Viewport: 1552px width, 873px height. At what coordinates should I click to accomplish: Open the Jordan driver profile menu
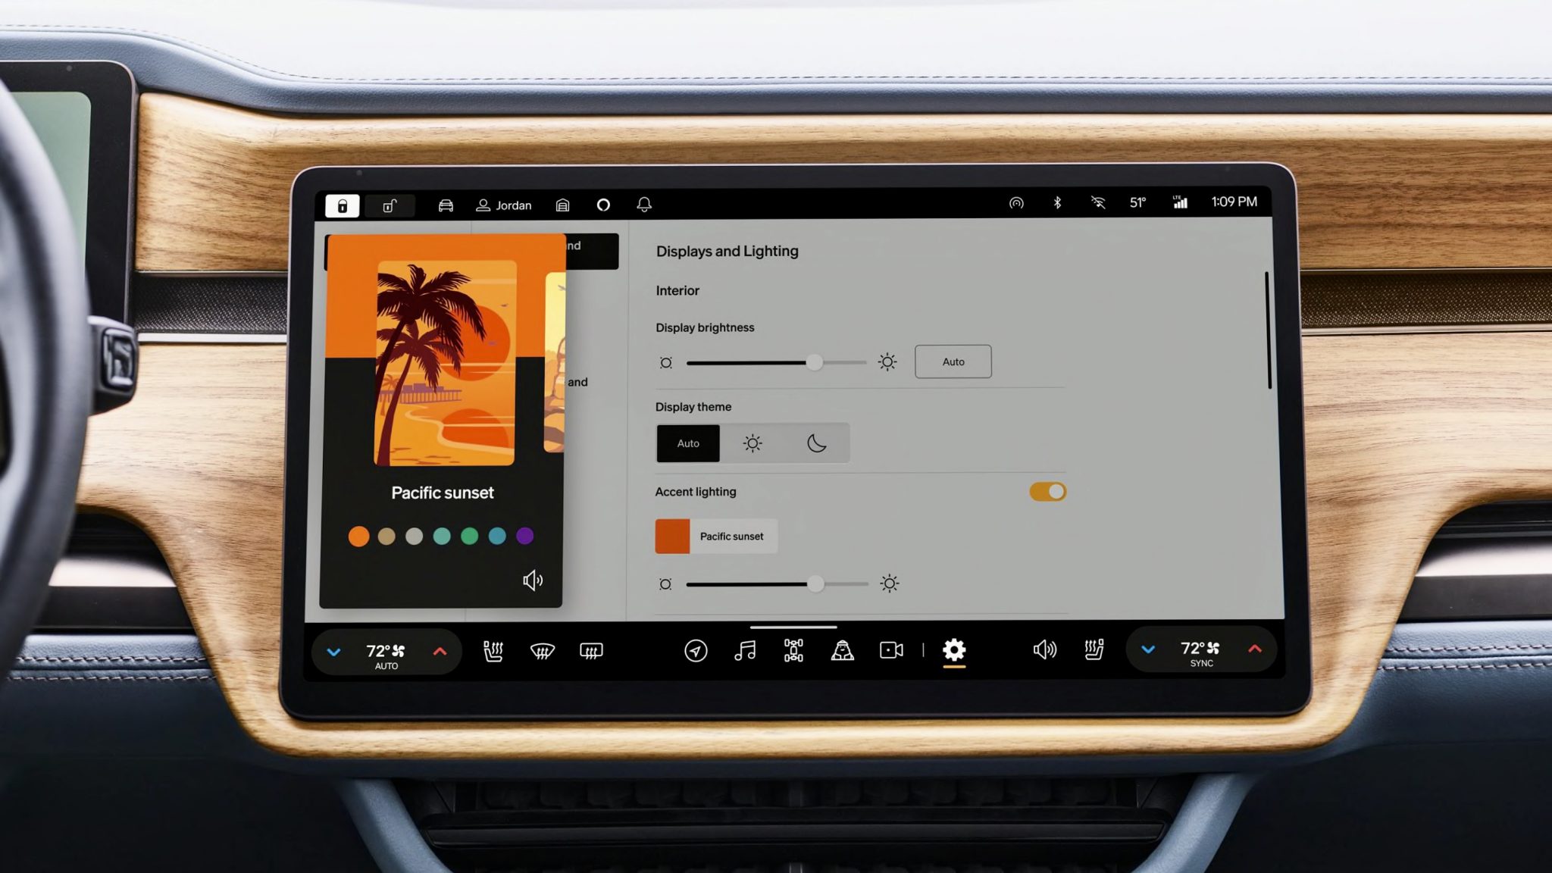coord(504,205)
